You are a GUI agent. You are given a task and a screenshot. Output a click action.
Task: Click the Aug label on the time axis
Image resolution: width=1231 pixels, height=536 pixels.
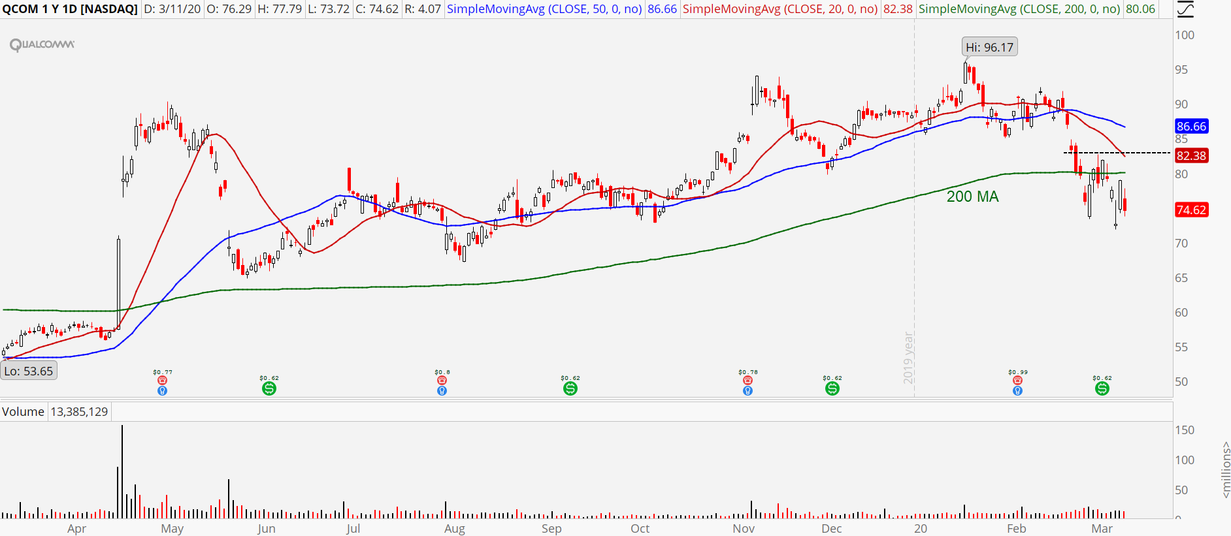[x=455, y=529]
